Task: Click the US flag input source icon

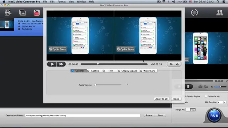Action: (190, 1)
